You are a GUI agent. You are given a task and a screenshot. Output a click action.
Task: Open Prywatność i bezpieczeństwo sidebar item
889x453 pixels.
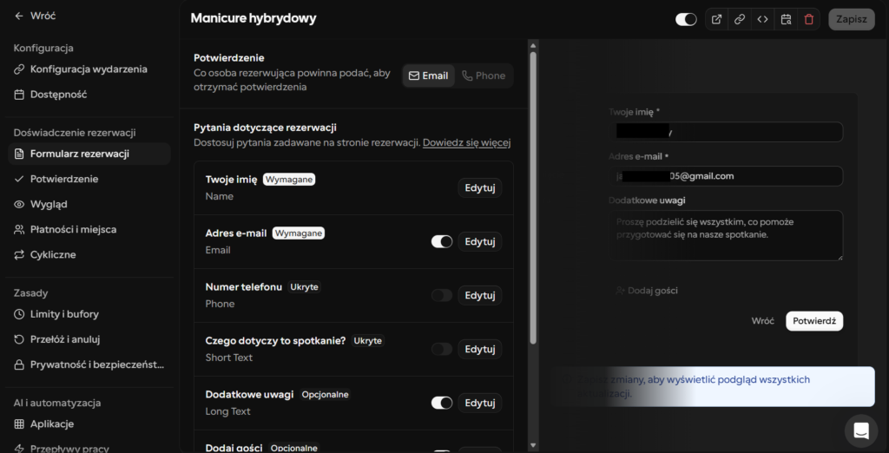pos(89,364)
